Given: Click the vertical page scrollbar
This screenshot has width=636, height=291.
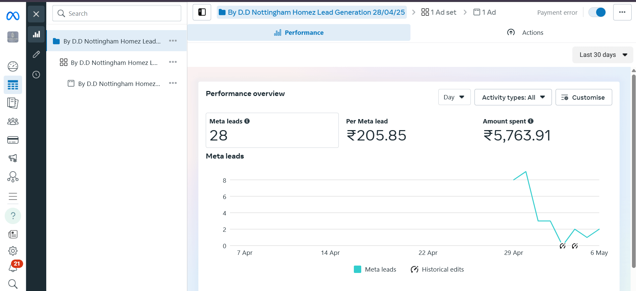Looking at the screenshot, I should click(633, 171).
